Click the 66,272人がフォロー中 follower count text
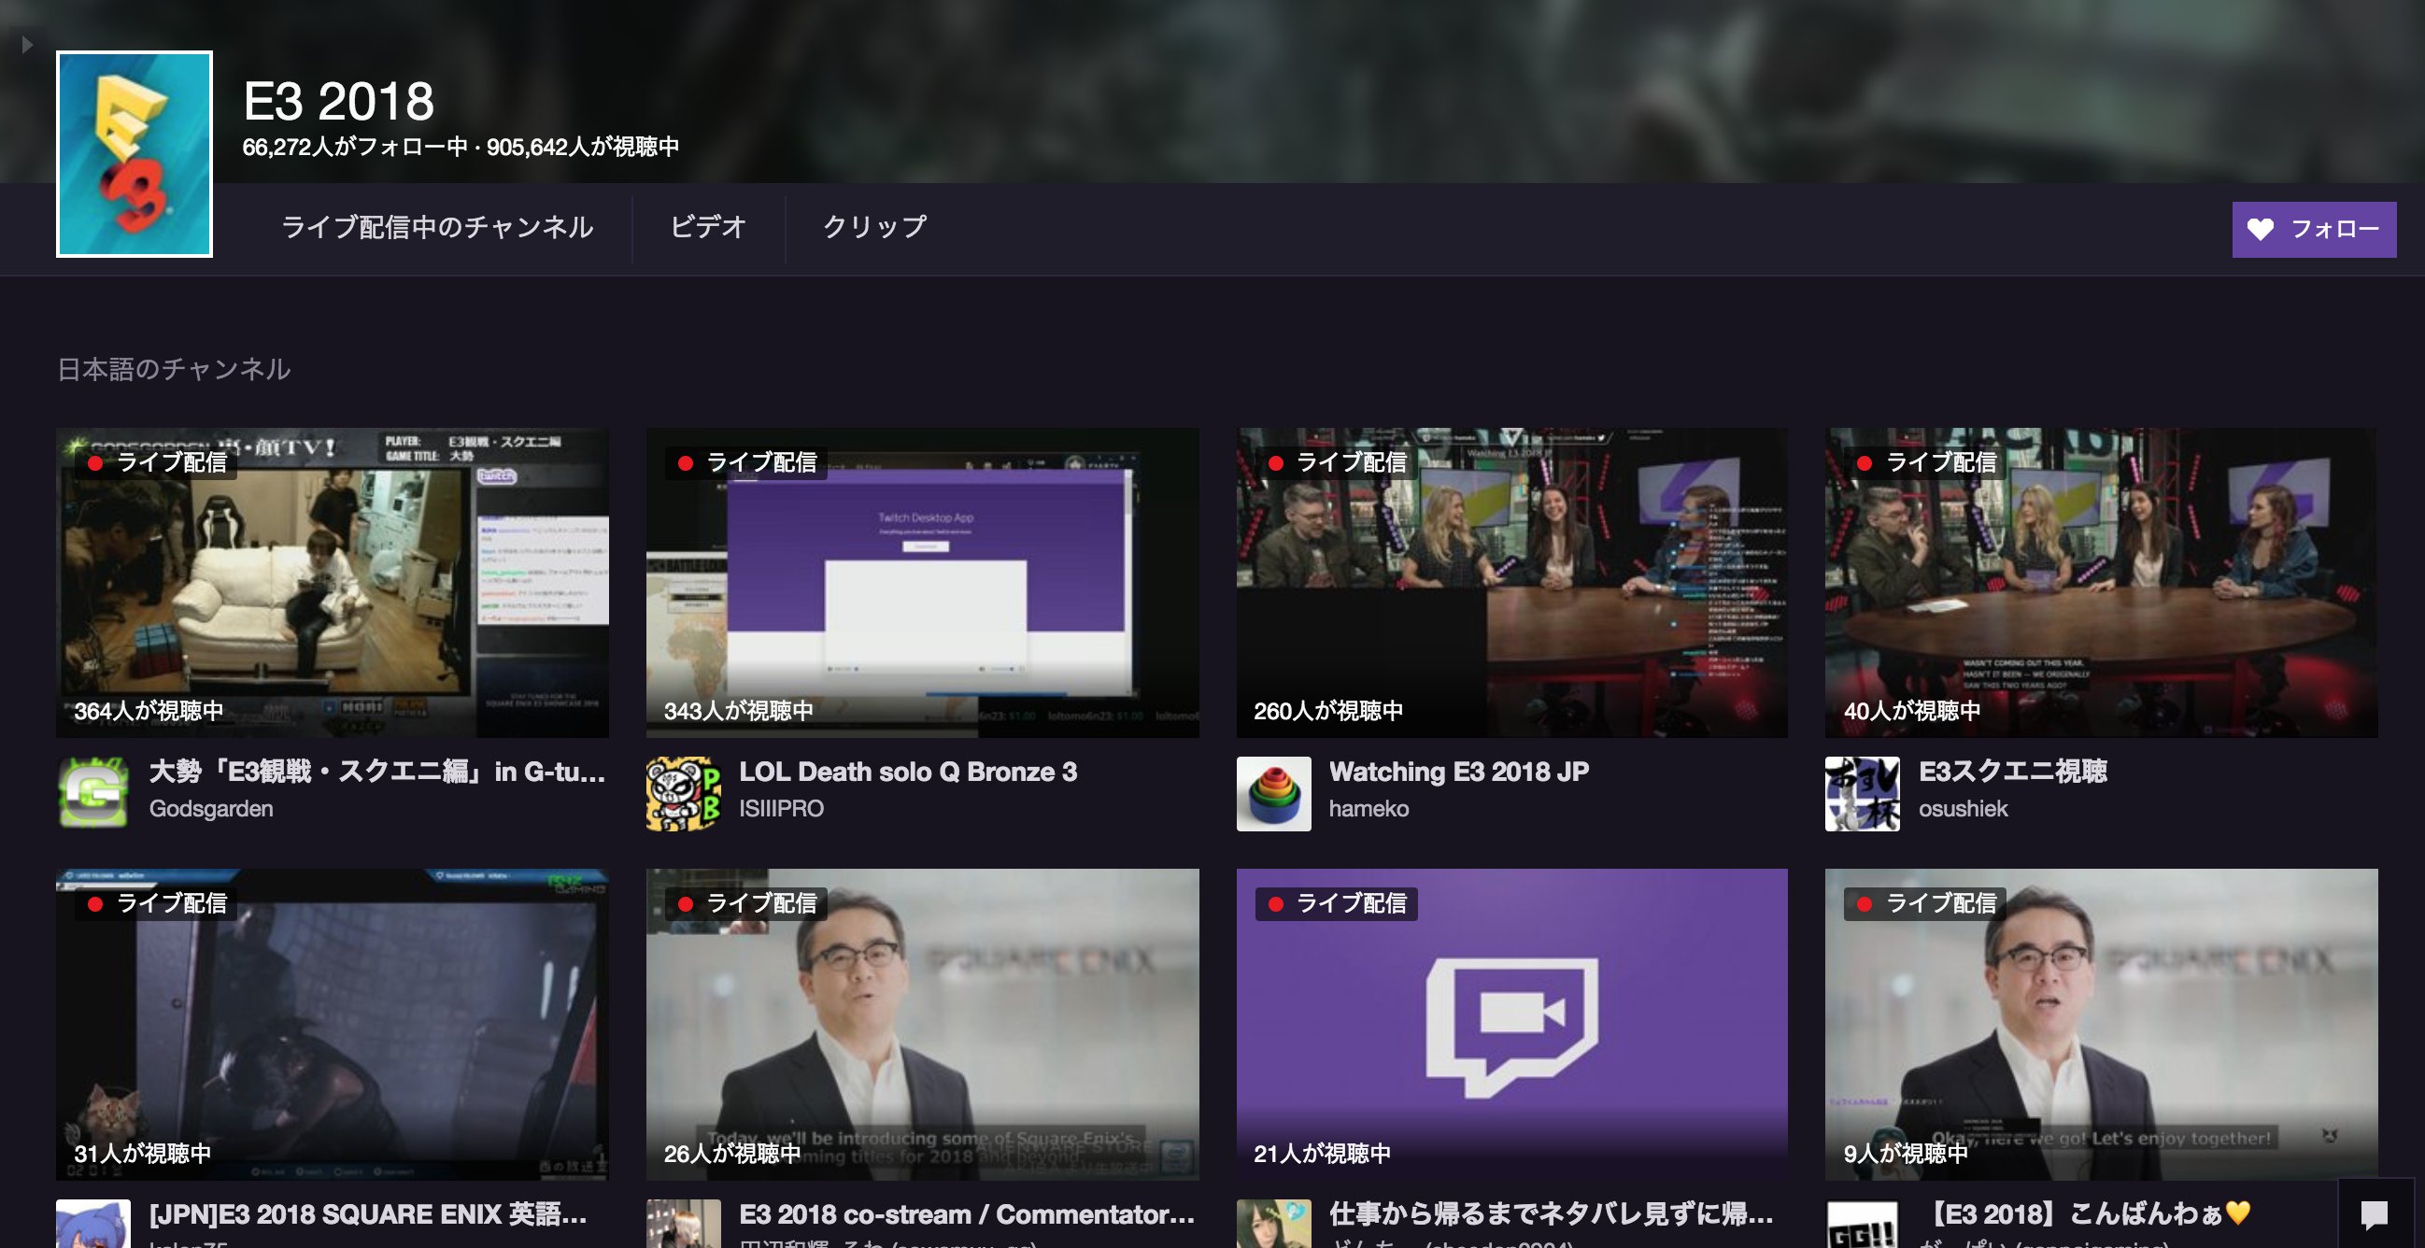The image size is (2425, 1248). (x=355, y=147)
